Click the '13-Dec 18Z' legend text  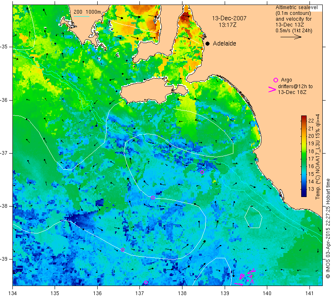(292, 92)
